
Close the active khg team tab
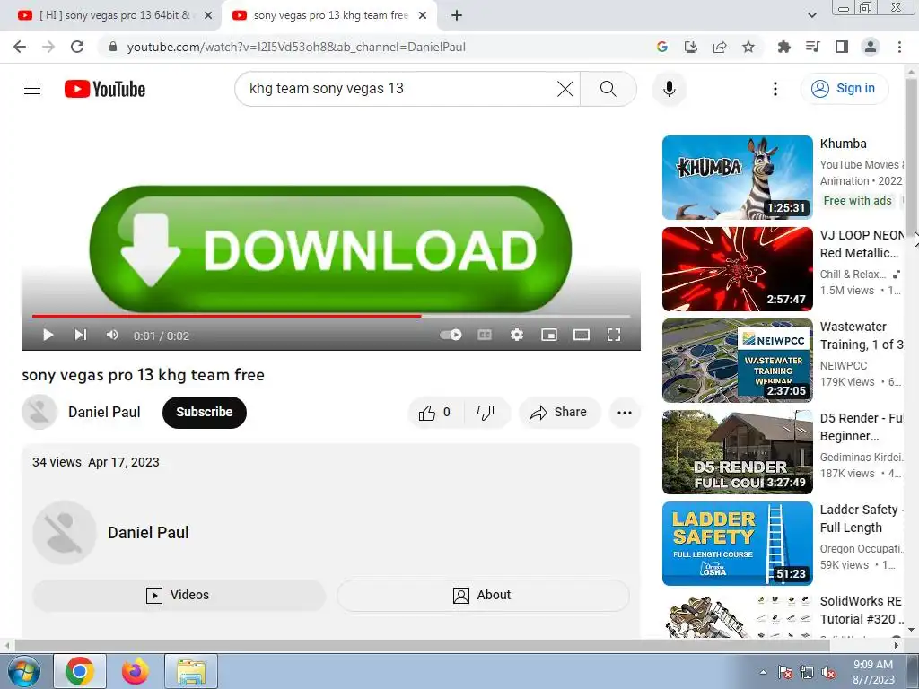coord(423,16)
